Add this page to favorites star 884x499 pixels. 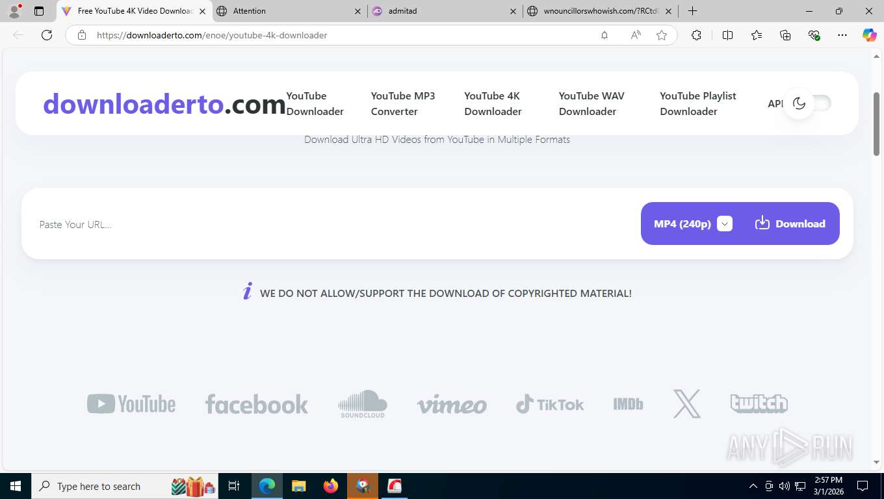(x=662, y=35)
